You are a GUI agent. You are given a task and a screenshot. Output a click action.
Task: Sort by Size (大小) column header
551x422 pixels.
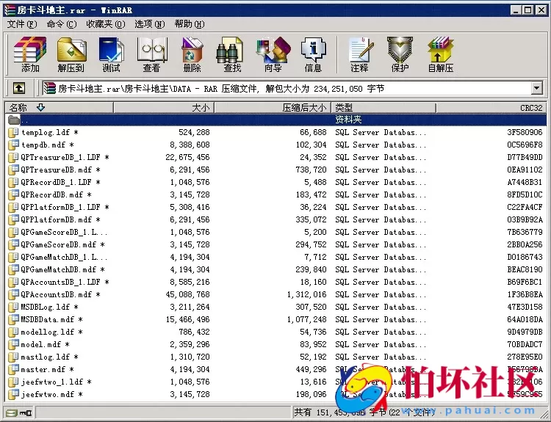[x=164, y=107]
